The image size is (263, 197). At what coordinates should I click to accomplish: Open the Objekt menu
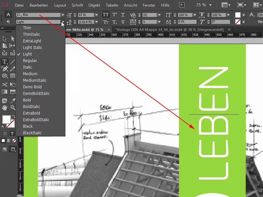pos(94,5)
